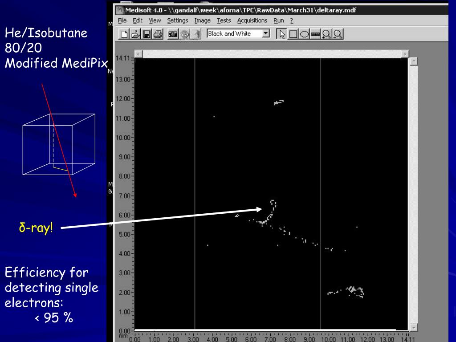Click the small track near 12 mm height

pyautogui.click(x=279, y=102)
